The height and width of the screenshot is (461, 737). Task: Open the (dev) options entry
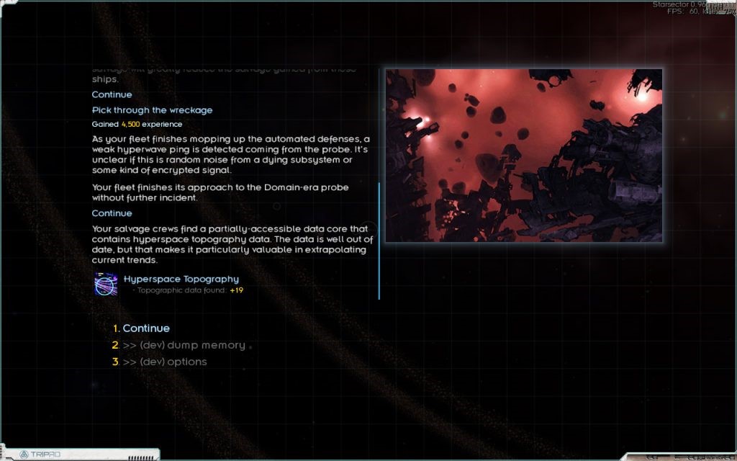pos(165,362)
